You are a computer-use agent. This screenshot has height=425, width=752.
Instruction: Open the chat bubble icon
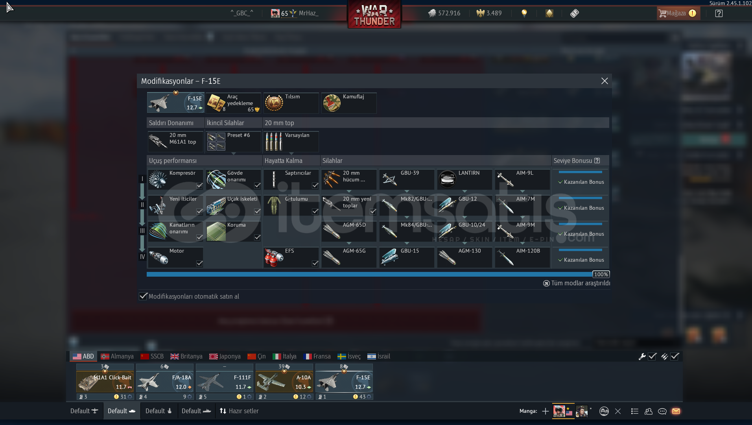(x=662, y=411)
